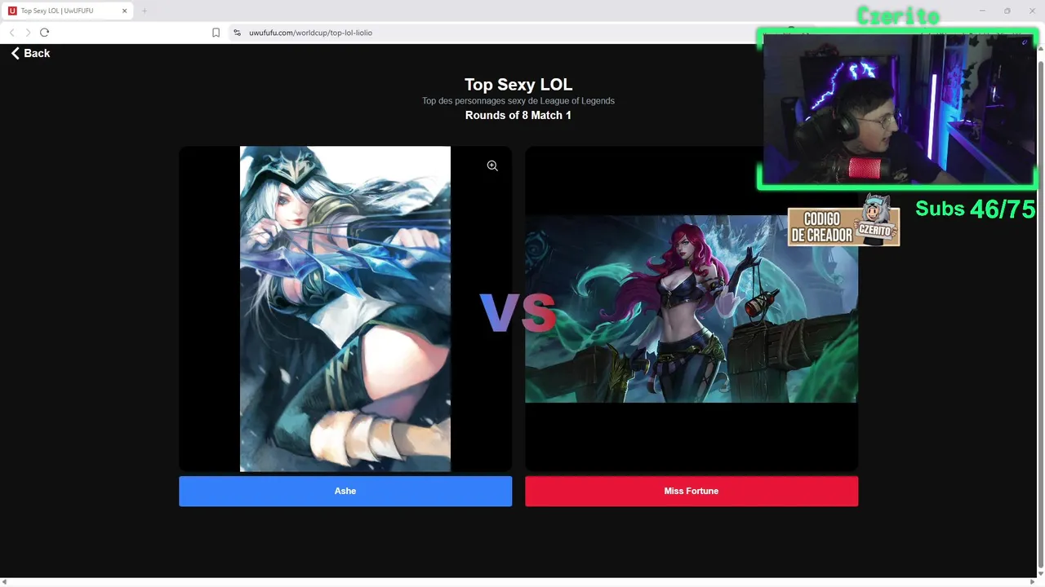Click the 'Top Sexy LOL' page title
The width and height of the screenshot is (1045, 587).
518,85
